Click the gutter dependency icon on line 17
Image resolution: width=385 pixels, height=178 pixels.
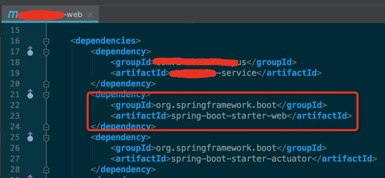point(30,51)
